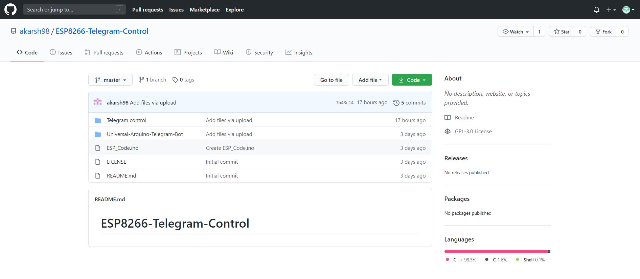Open Initial commit message in LICENSE row
Image resolution: width=640 pixels, height=279 pixels.
(222, 162)
